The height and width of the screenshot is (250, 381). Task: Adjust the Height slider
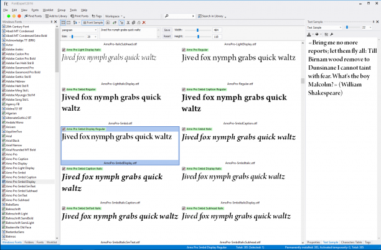point(198,37)
